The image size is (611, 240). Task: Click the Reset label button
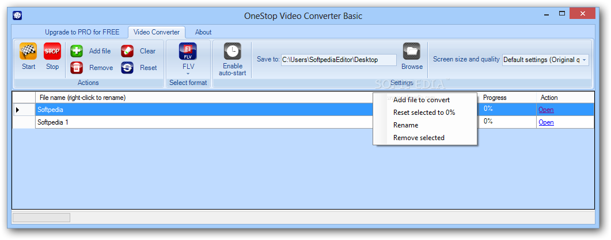coord(149,68)
